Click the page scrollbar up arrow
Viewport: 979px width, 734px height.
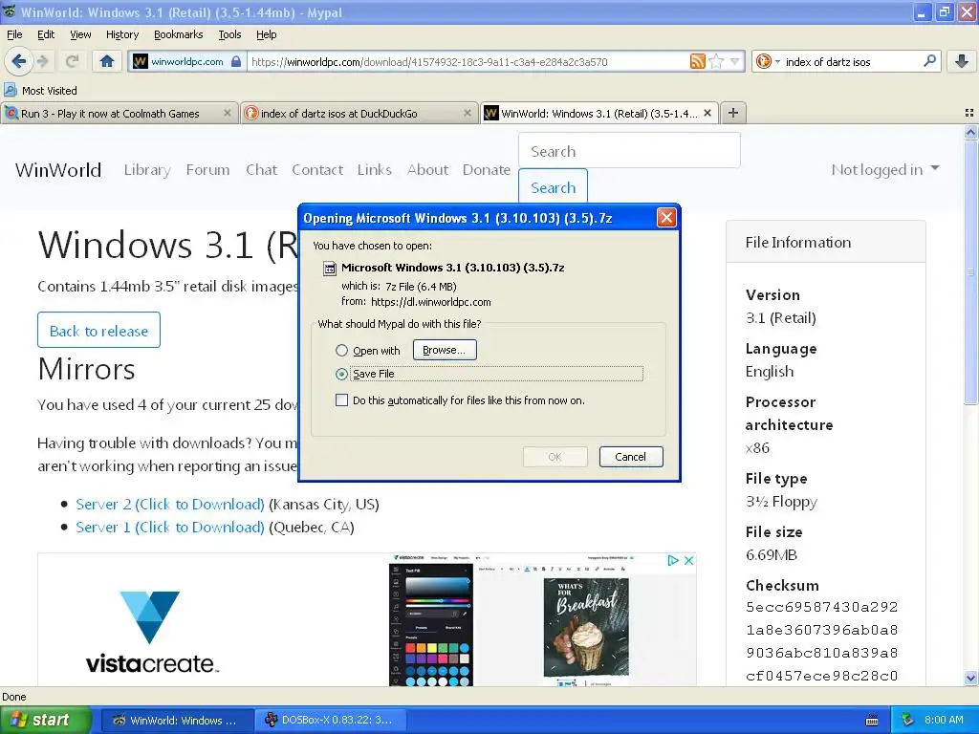pyautogui.click(x=970, y=132)
